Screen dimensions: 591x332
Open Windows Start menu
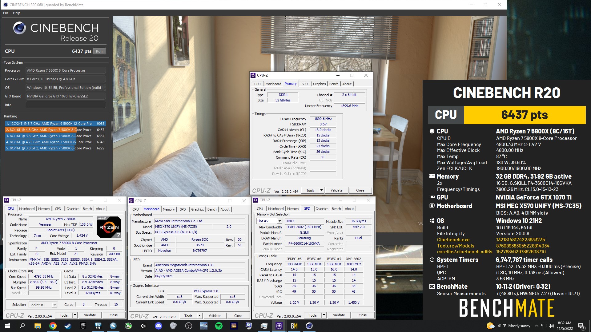pyautogui.click(x=7, y=326)
